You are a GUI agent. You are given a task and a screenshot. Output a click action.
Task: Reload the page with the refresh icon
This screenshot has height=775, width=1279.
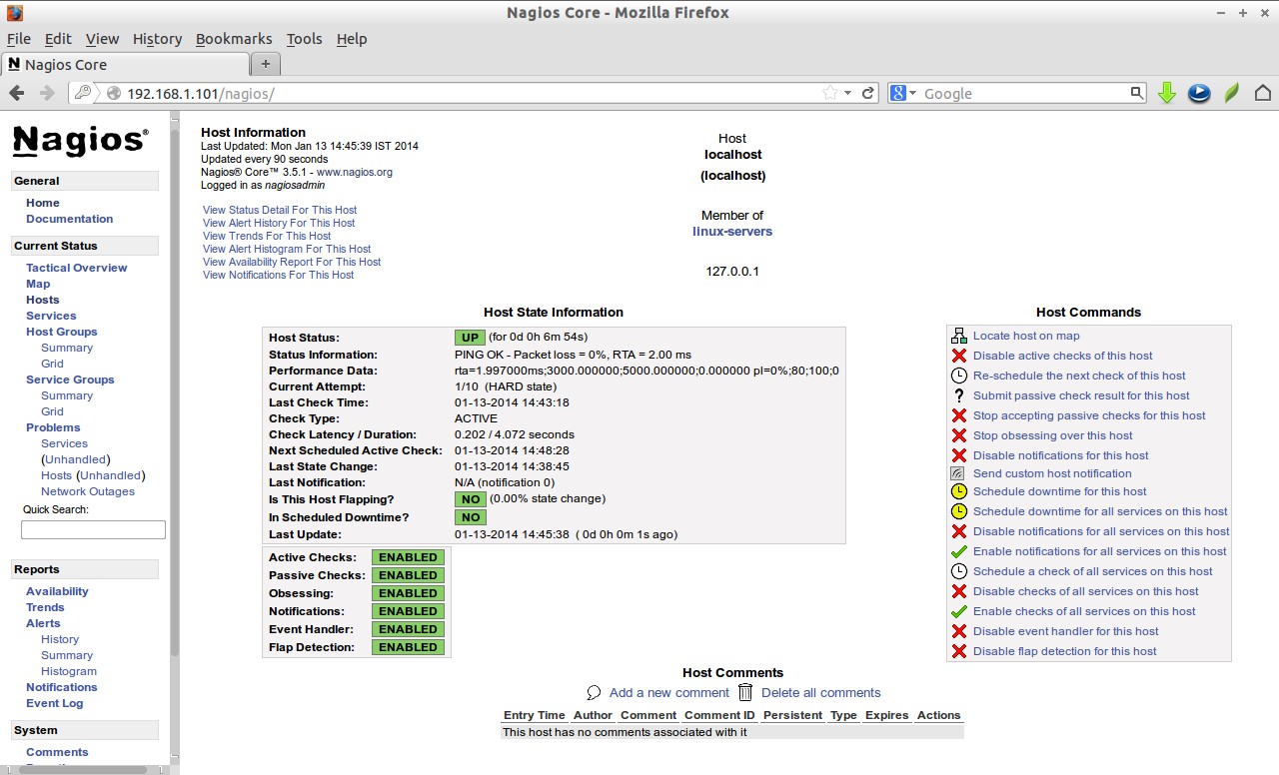[x=868, y=93]
